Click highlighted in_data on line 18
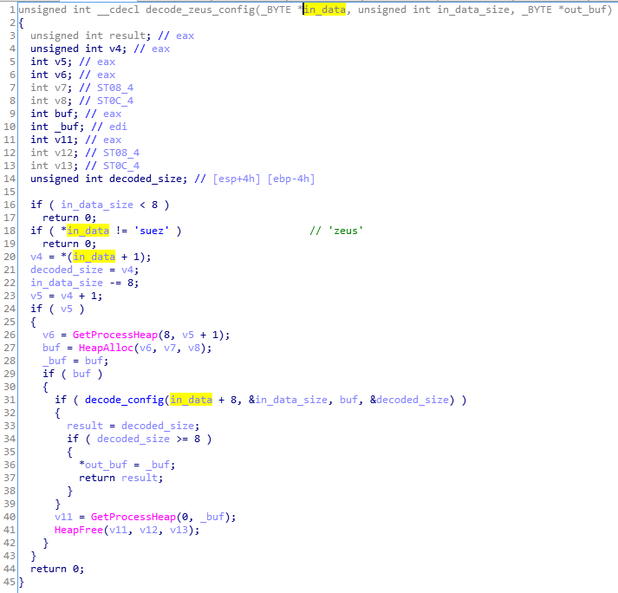 [x=88, y=231]
